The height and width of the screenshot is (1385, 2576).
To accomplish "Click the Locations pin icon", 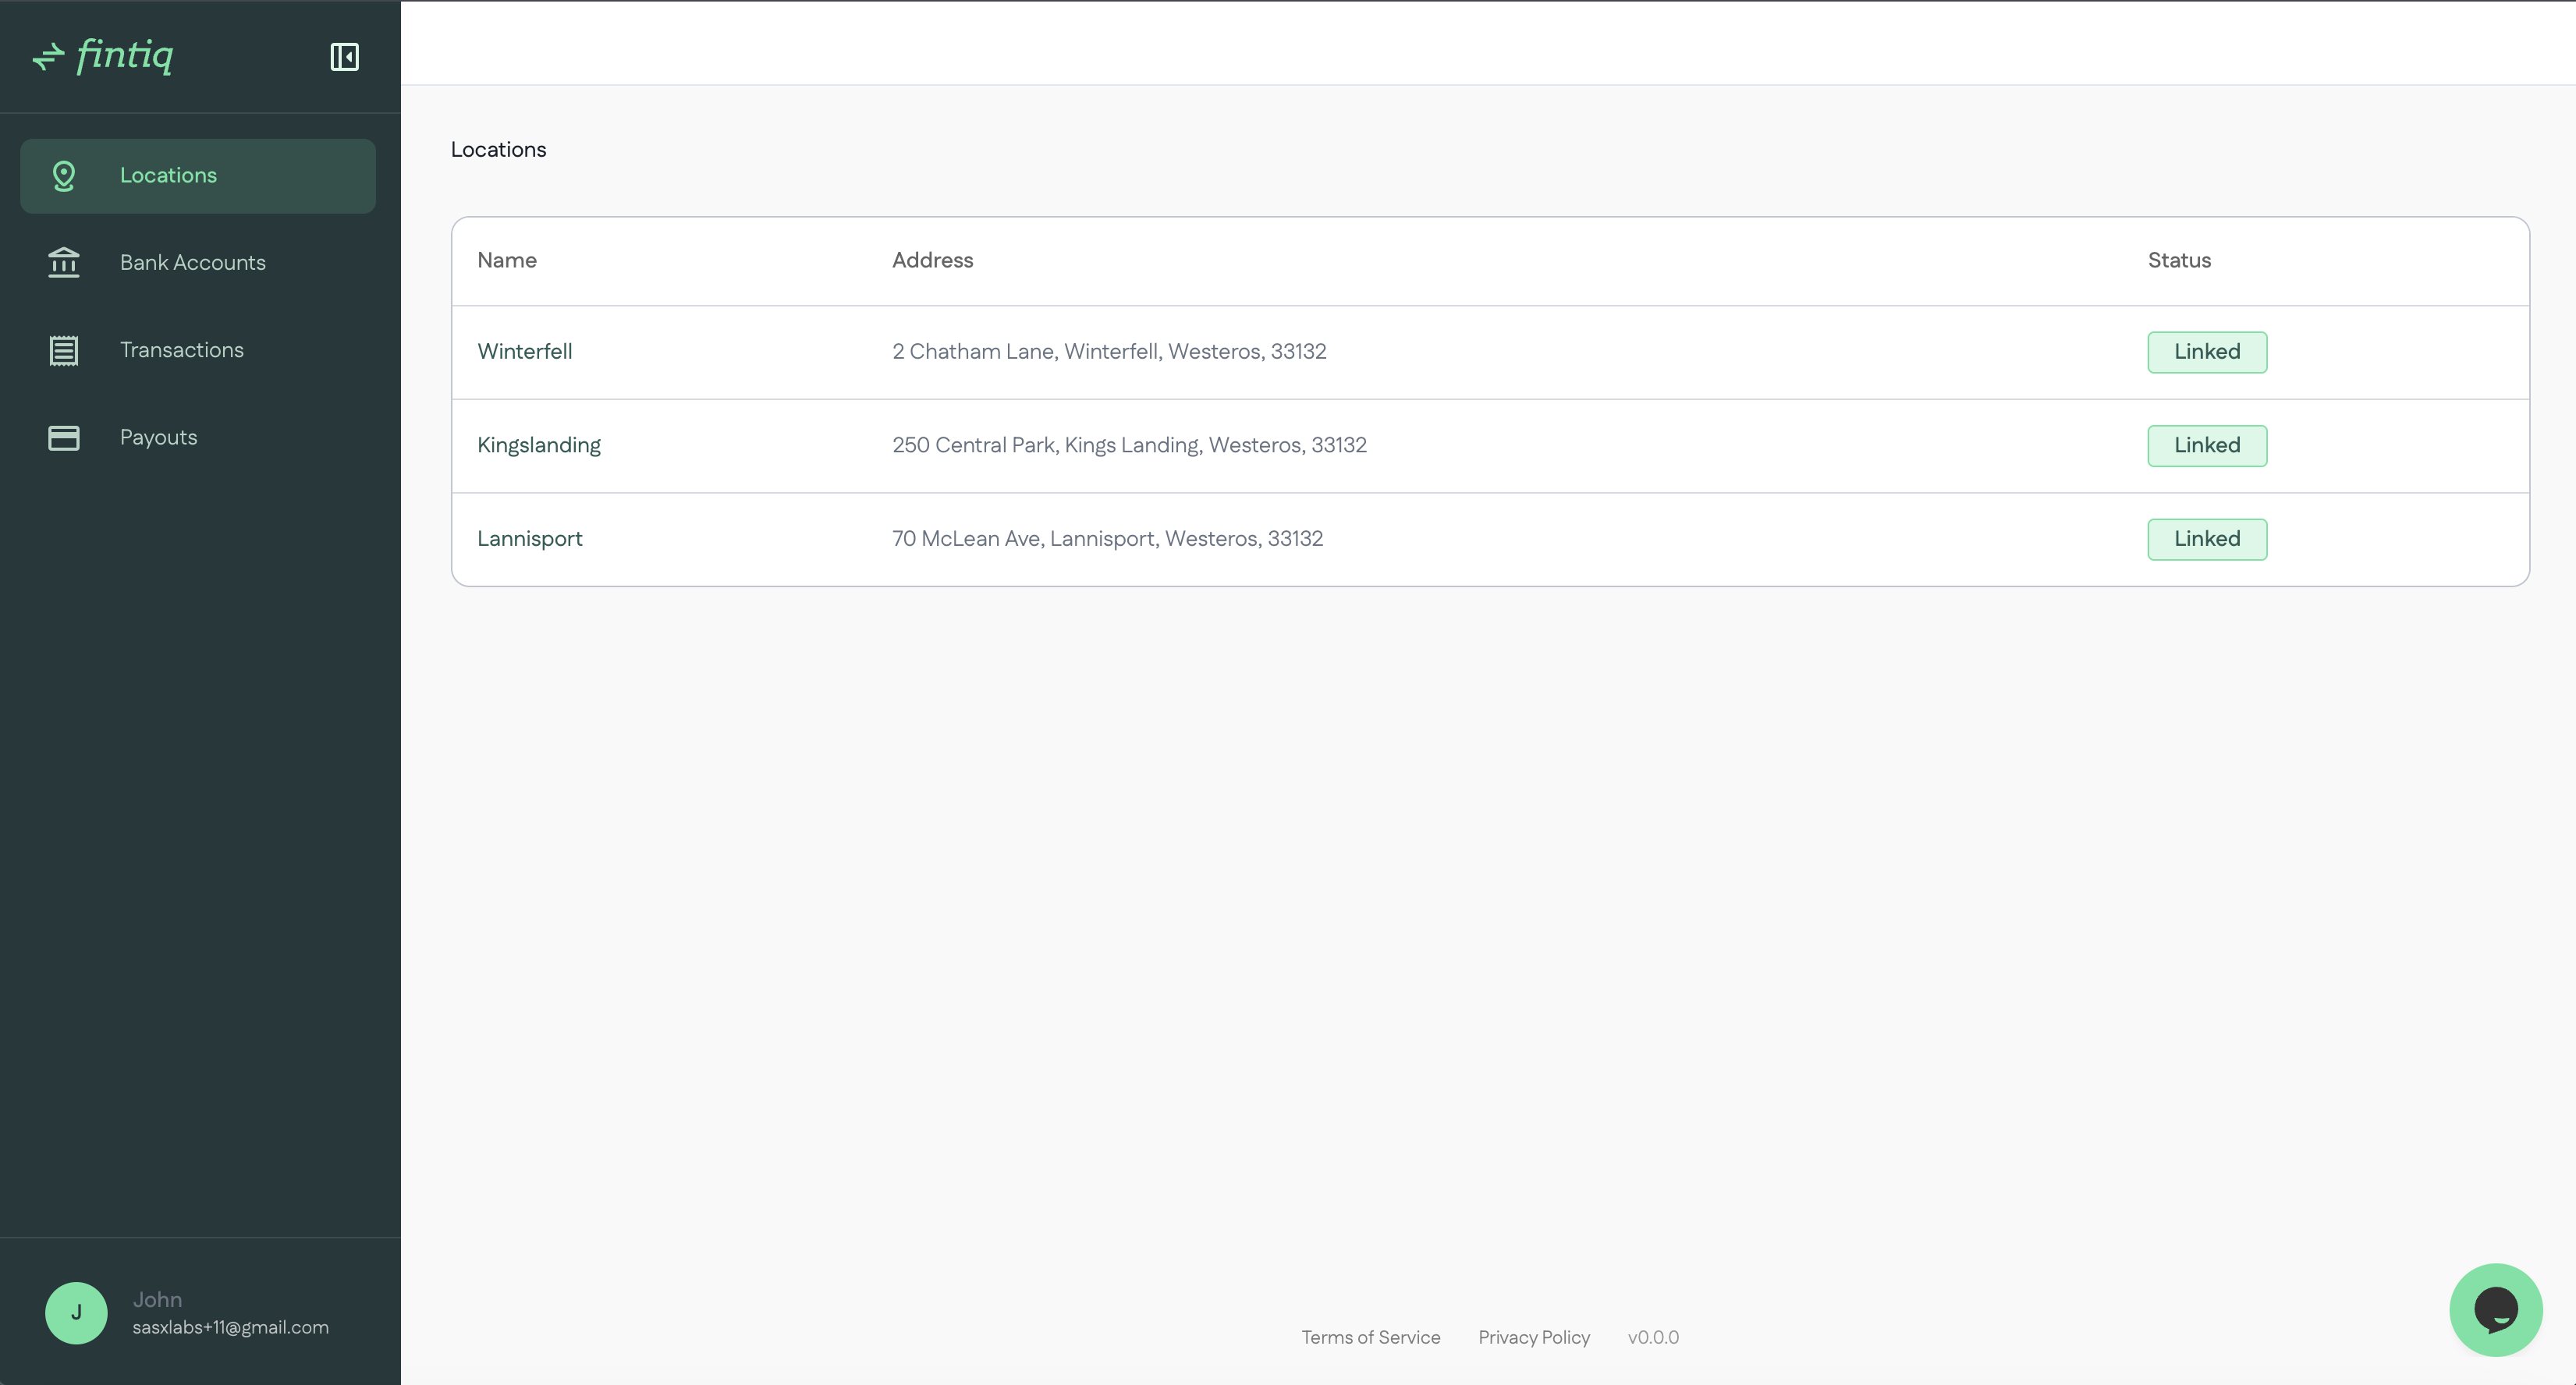I will [64, 176].
